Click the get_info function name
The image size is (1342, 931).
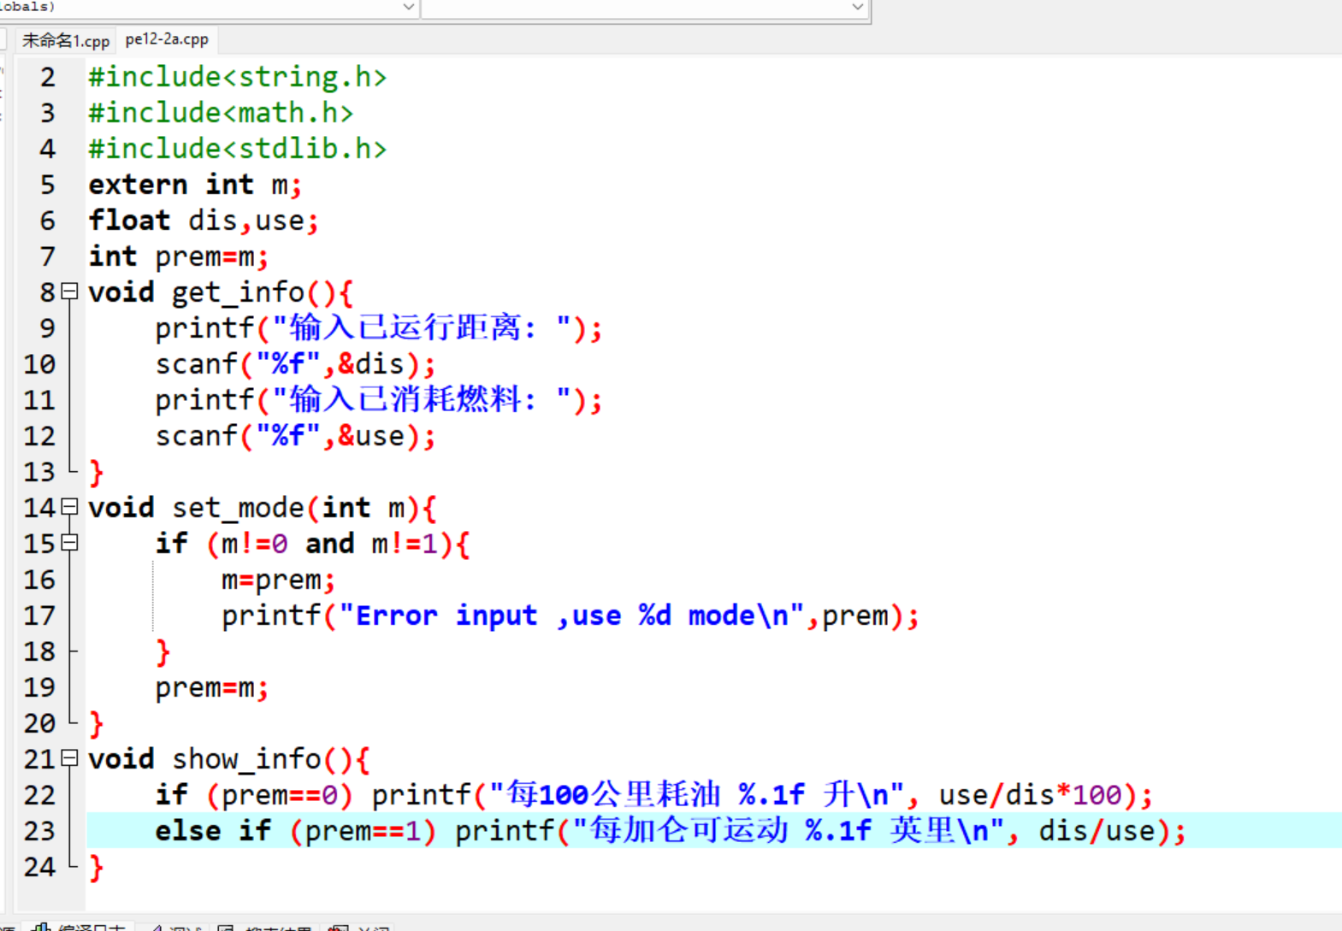tap(238, 292)
